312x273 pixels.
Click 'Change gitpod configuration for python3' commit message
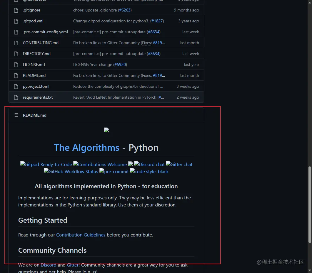pos(111,21)
